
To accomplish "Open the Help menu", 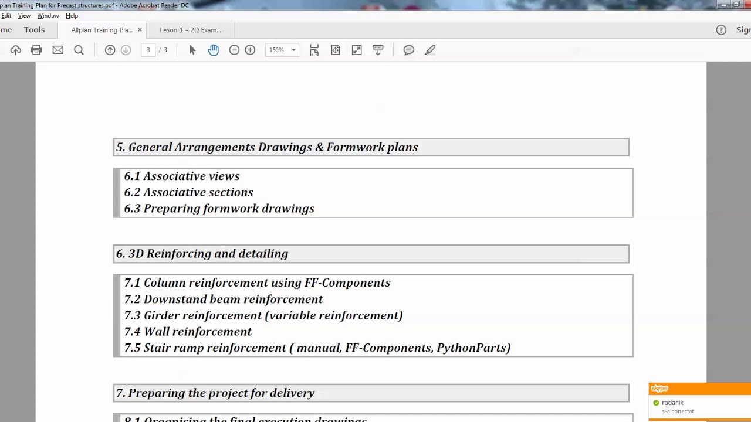I will click(72, 16).
